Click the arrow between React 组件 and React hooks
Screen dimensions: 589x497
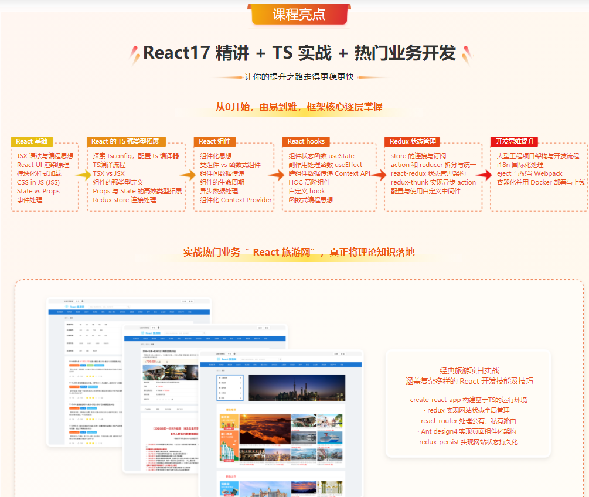[276, 175]
